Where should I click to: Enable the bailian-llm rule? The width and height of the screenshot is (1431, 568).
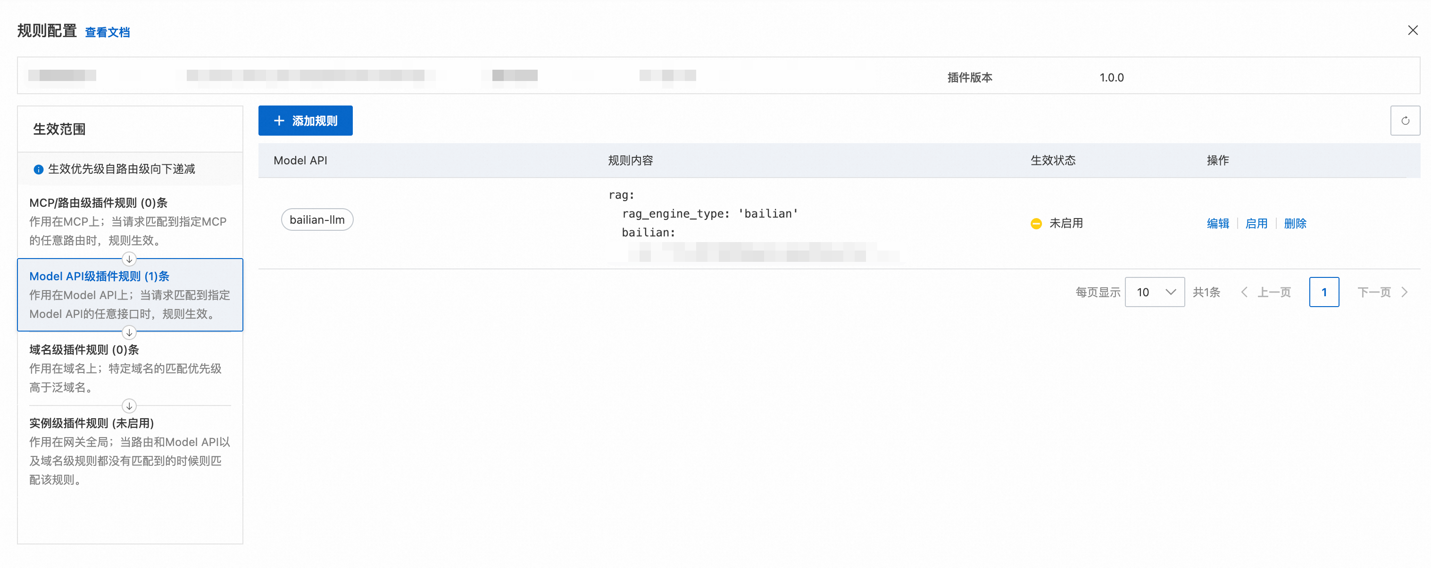pyautogui.click(x=1256, y=224)
